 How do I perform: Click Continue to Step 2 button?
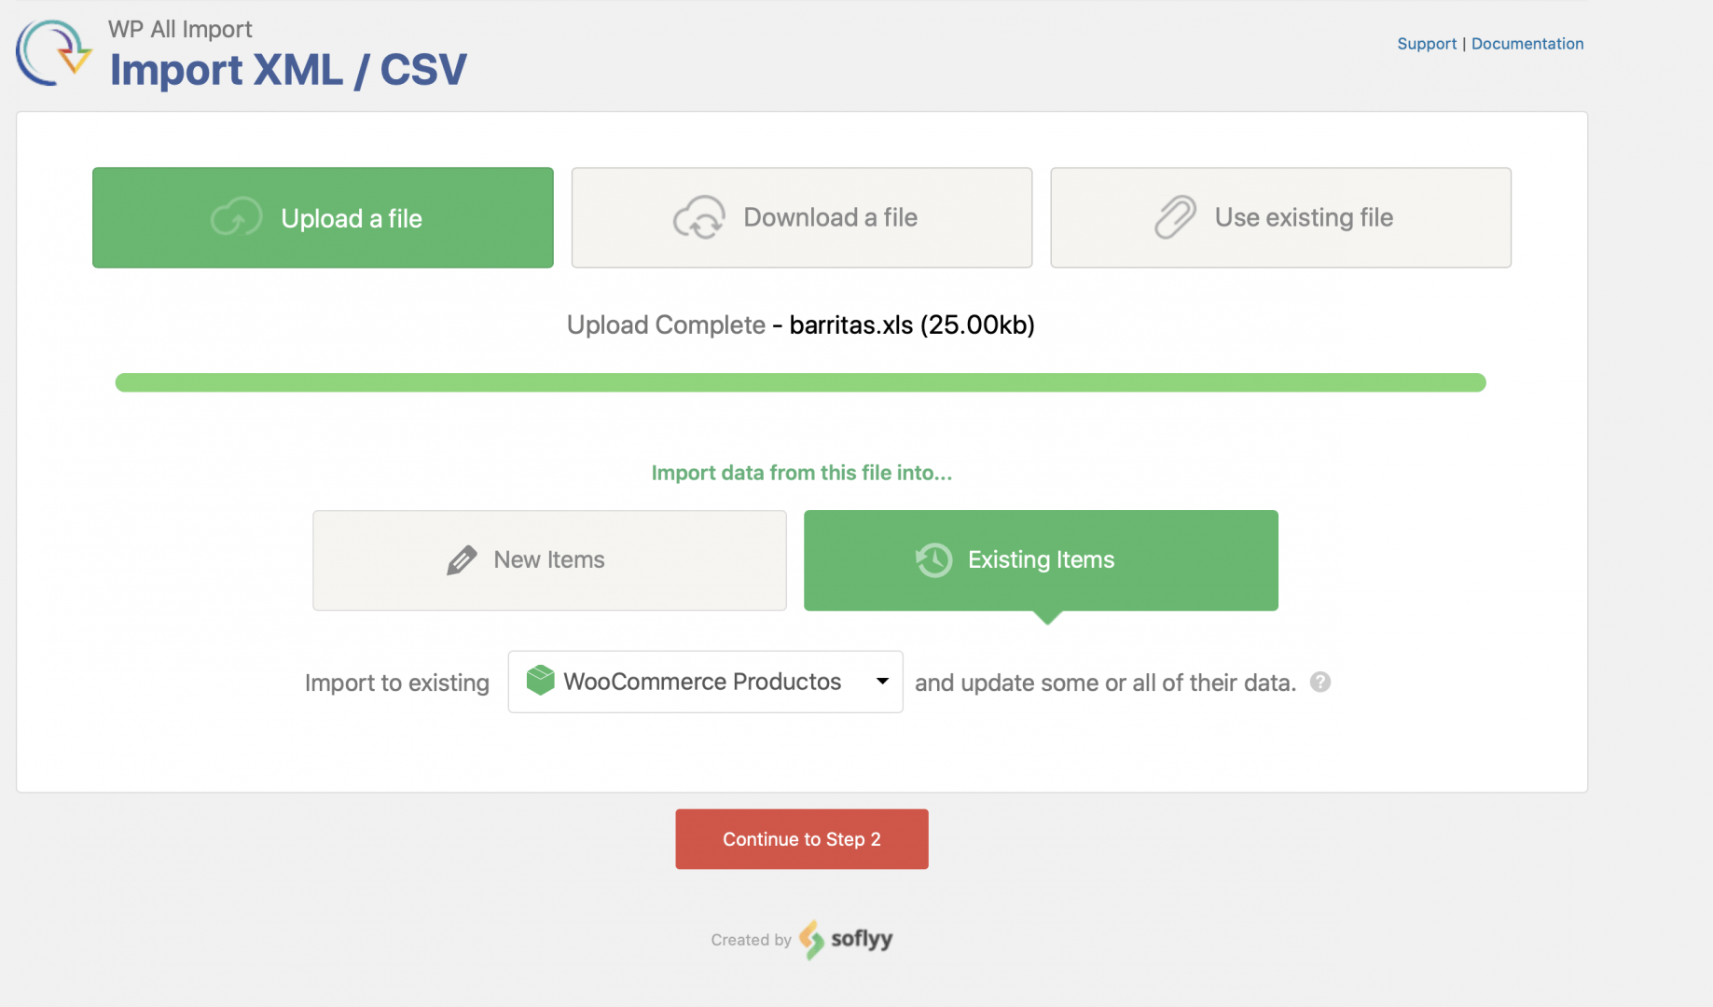click(802, 839)
